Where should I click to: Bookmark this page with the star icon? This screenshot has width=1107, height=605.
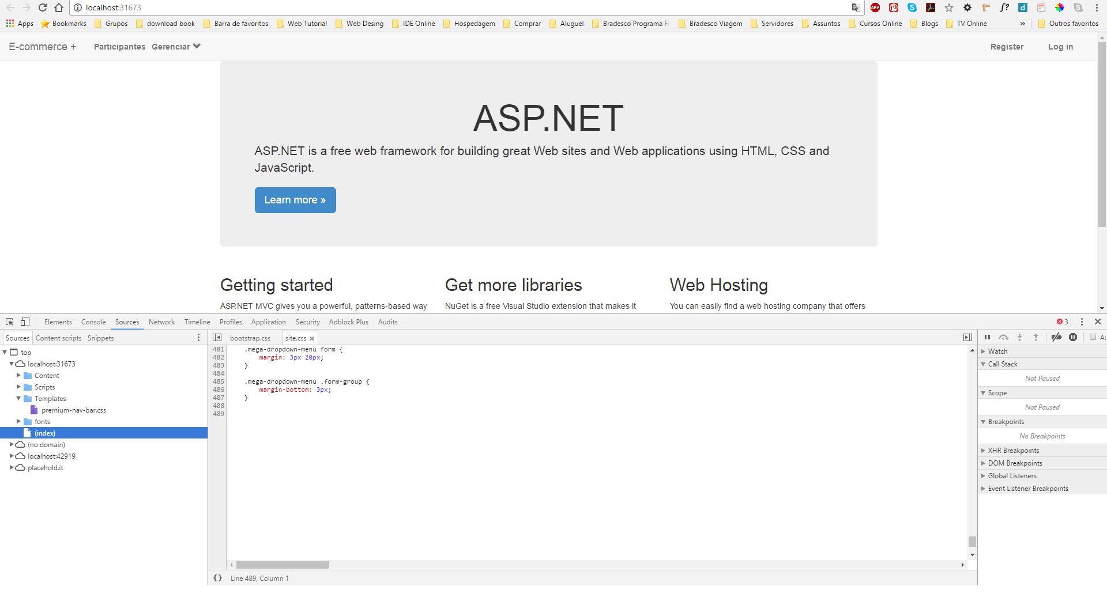click(x=949, y=7)
